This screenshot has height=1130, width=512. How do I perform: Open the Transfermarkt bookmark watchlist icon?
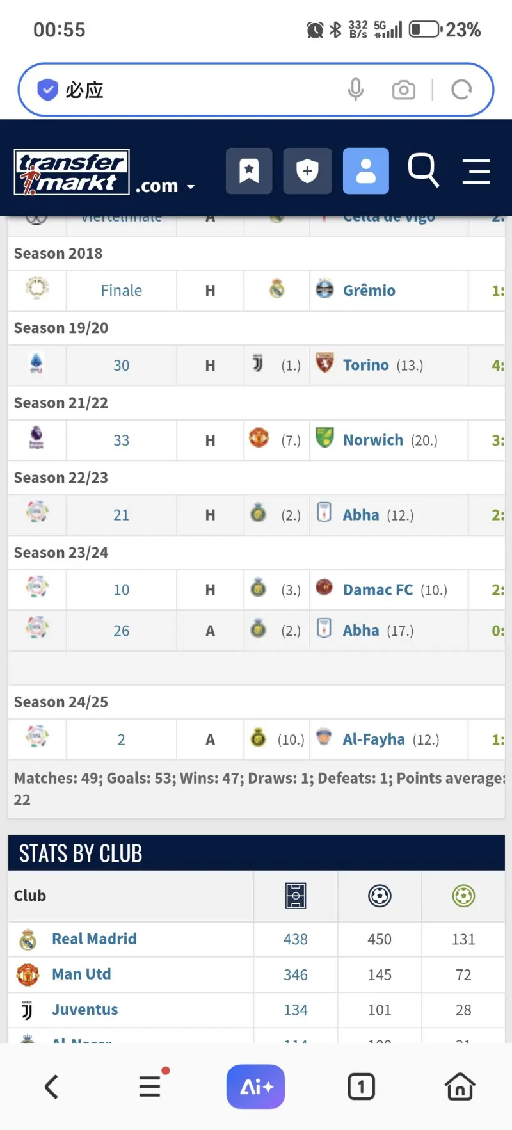(249, 171)
